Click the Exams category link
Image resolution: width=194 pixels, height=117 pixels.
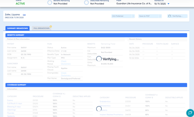[10, 100]
